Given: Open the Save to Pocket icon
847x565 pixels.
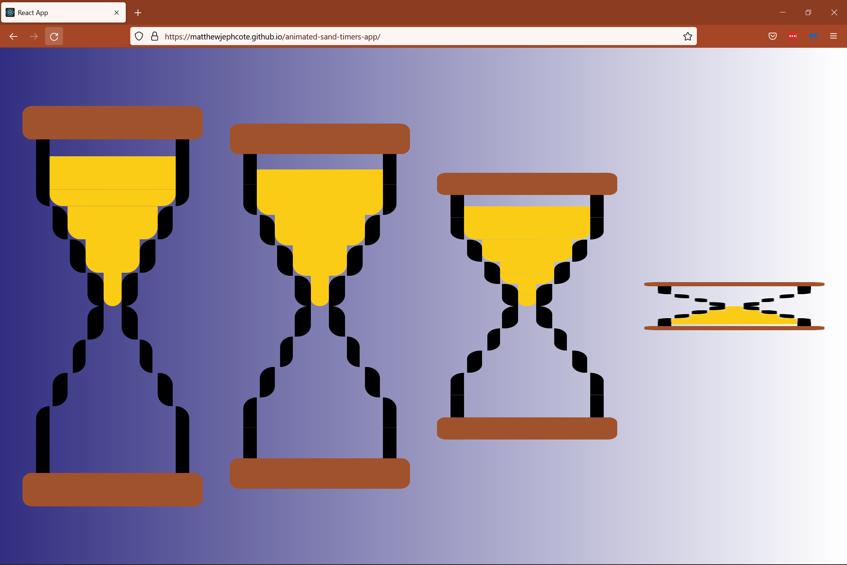Looking at the screenshot, I should click(x=773, y=36).
